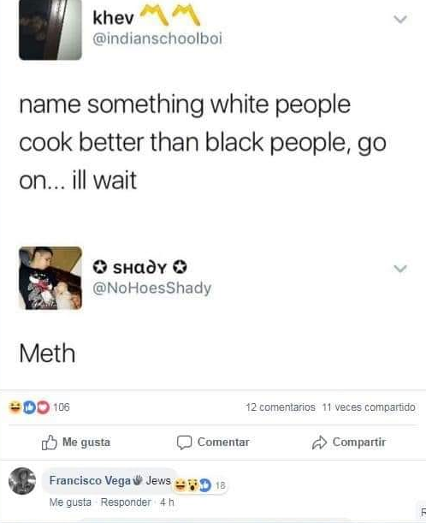Open the 11 veces compartido link
The width and height of the screenshot is (426, 523).
pos(369,407)
